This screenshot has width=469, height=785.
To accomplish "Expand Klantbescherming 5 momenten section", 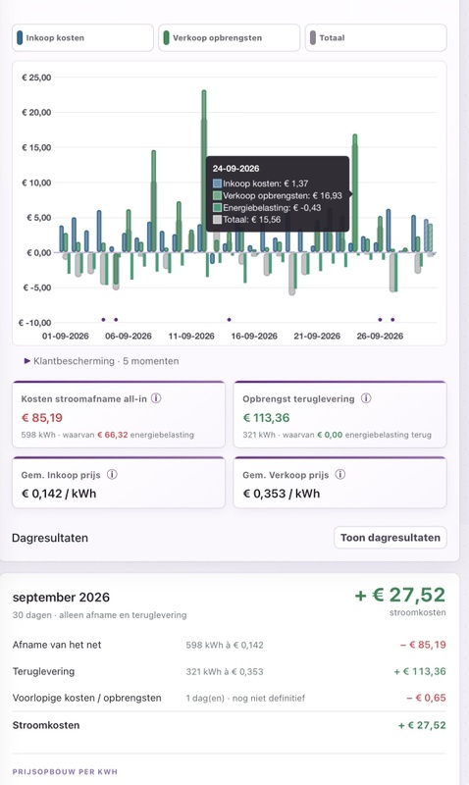I will pyautogui.click(x=101, y=361).
